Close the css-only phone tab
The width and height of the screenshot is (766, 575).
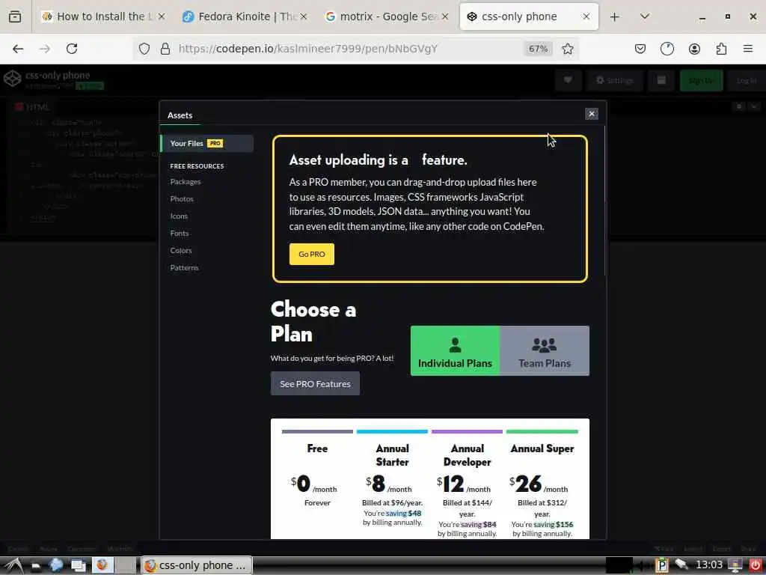tap(586, 16)
